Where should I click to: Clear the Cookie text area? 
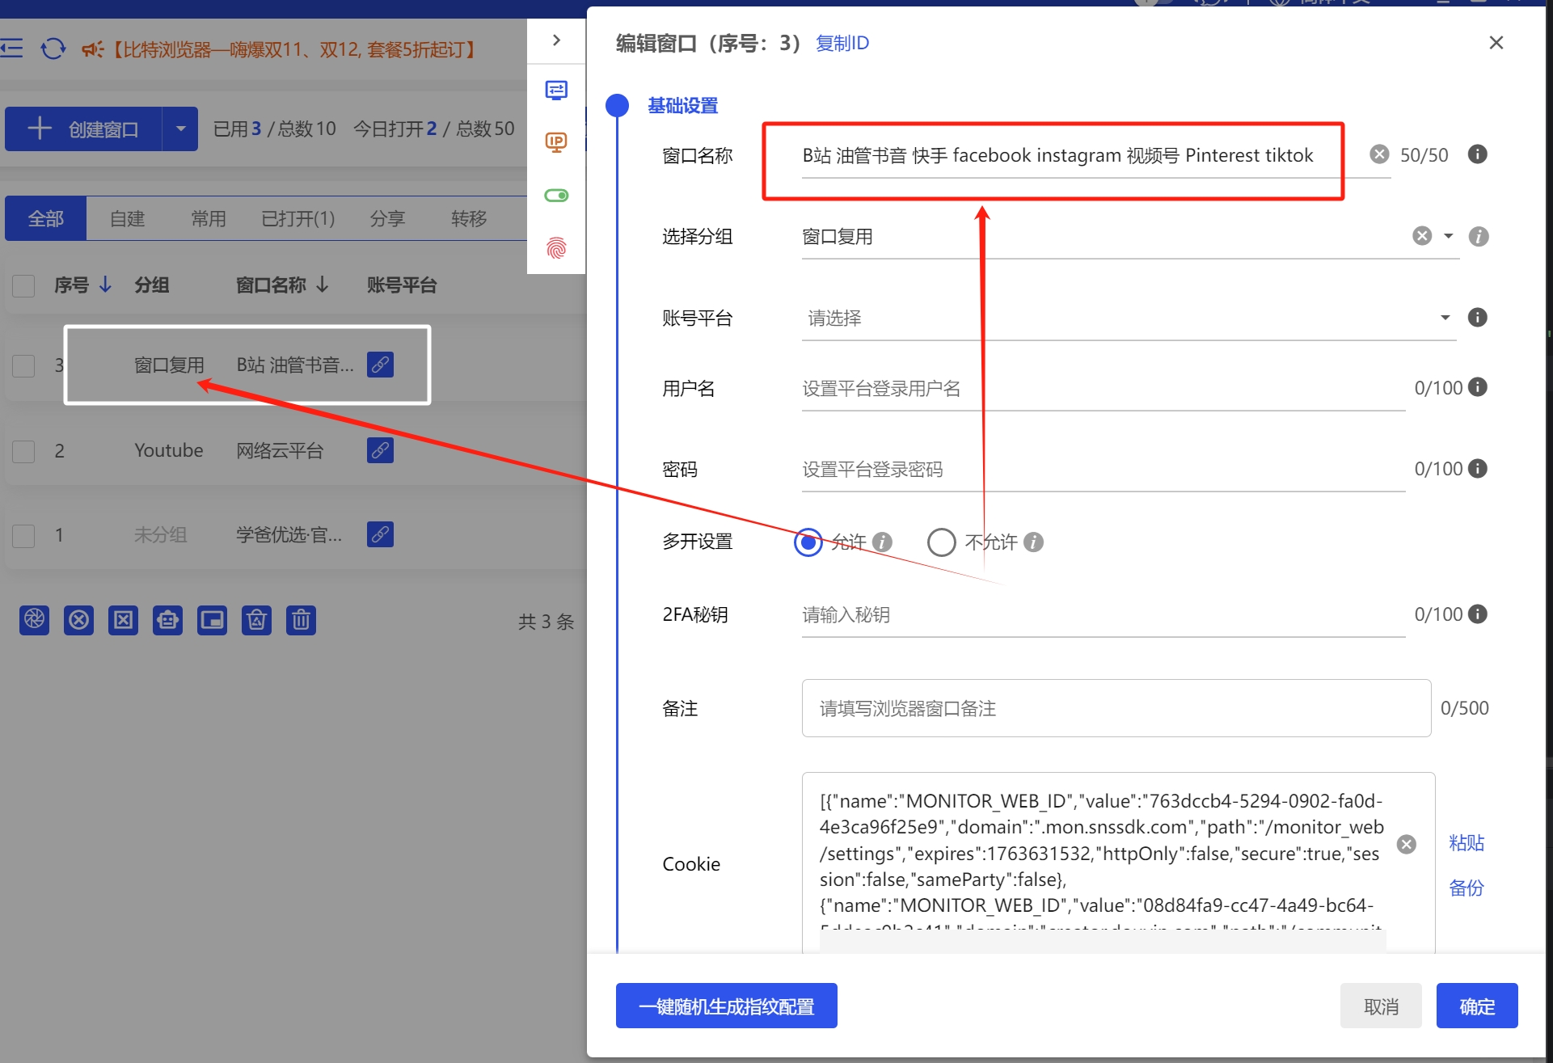click(x=1407, y=844)
